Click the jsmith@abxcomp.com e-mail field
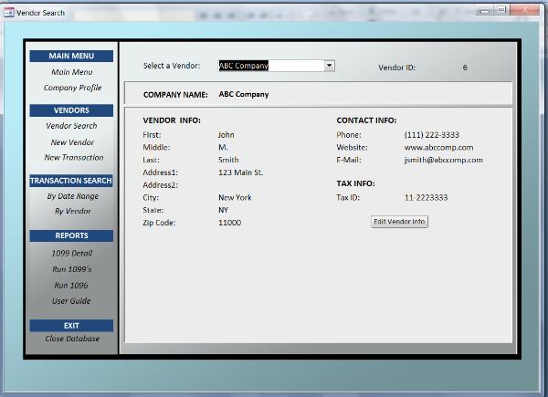 point(443,160)
